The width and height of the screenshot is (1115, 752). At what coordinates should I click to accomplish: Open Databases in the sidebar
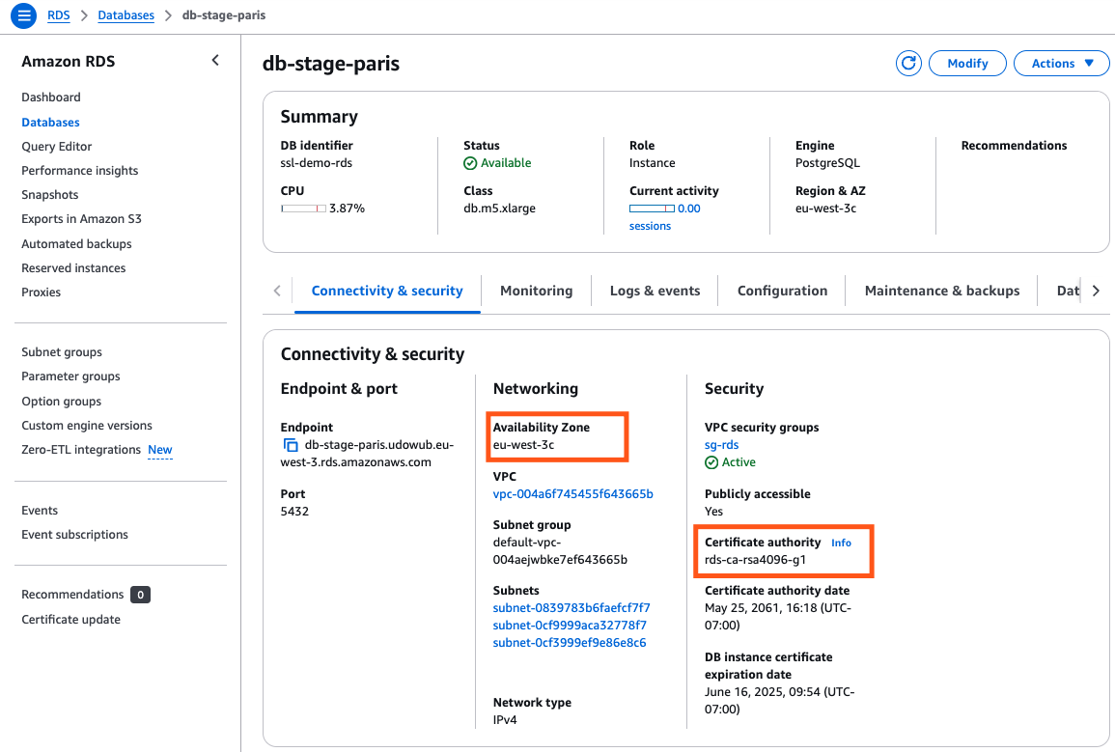point(50,123)
